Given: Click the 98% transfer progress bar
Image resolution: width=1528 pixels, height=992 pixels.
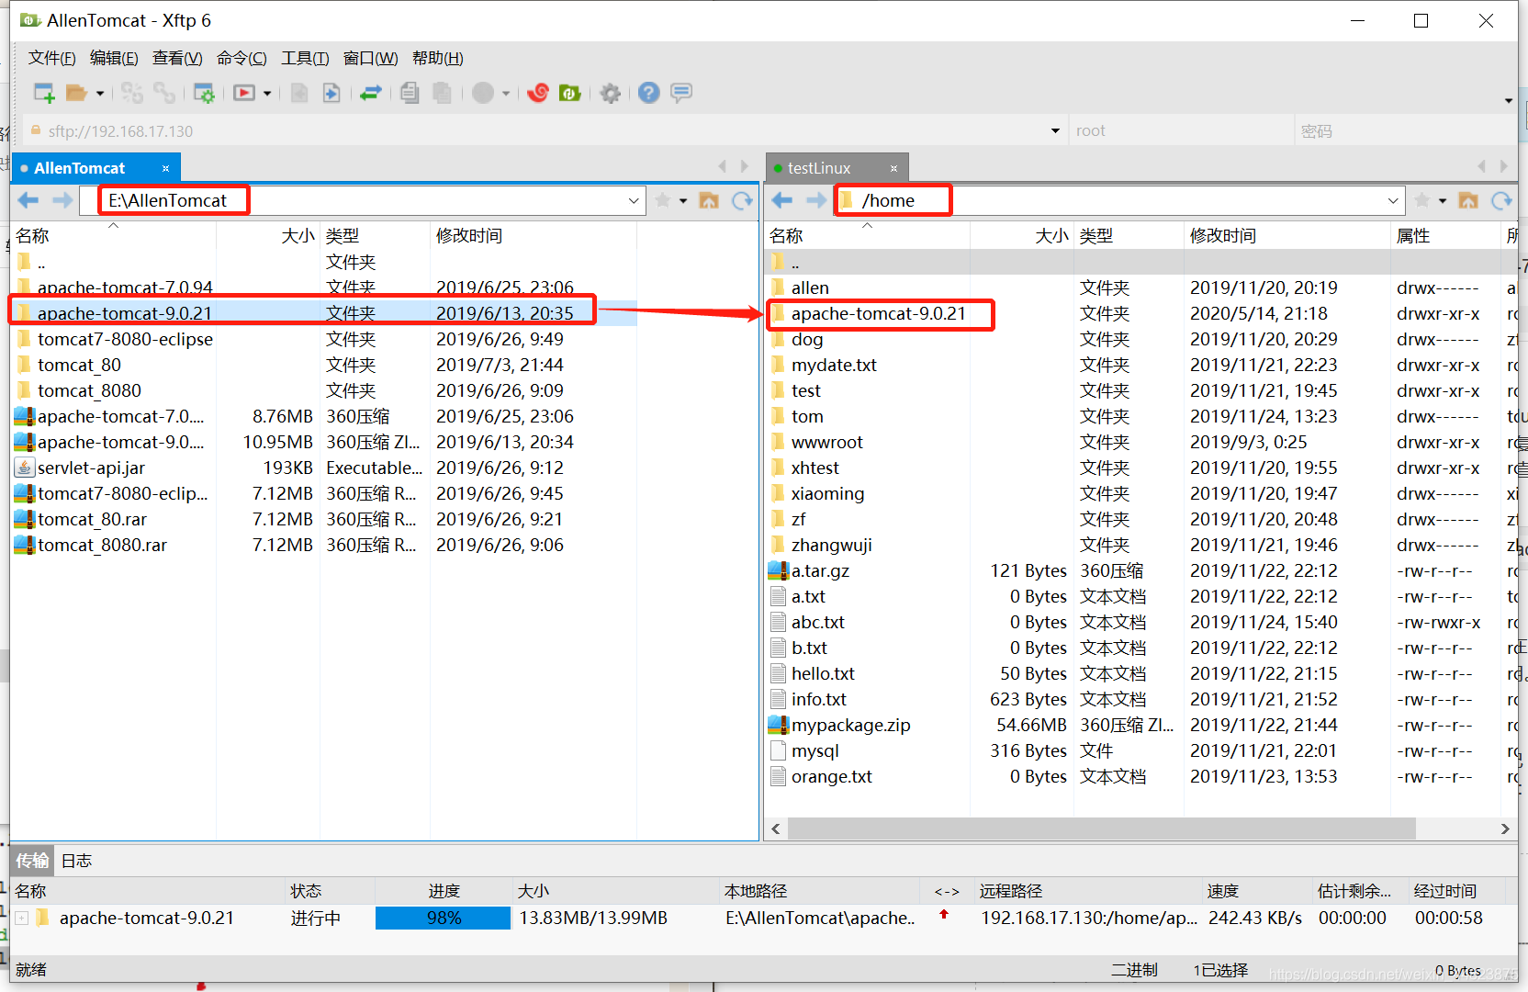Looking at the screenshot, I should point(443,918).
